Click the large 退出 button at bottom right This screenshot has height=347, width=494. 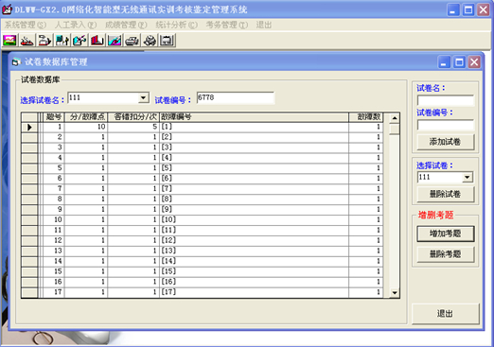[x=446, y=314]
